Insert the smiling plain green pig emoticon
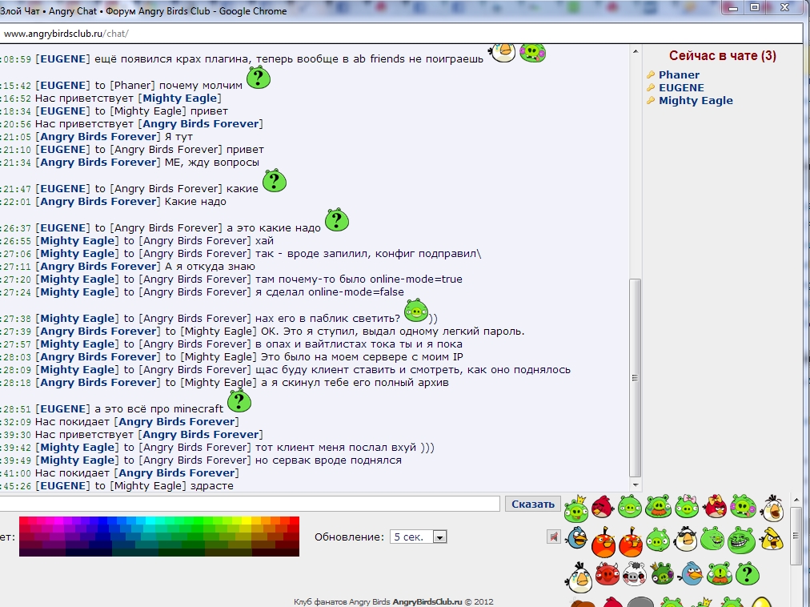Image resolution: width=810 pixels, height=607 pixels. coord(630,507)
